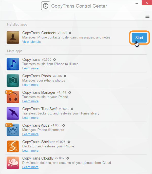This screenshot has width=152, height=174.
Task: Open Learn more for CopyTrans Manager
Action: (30, 101)
